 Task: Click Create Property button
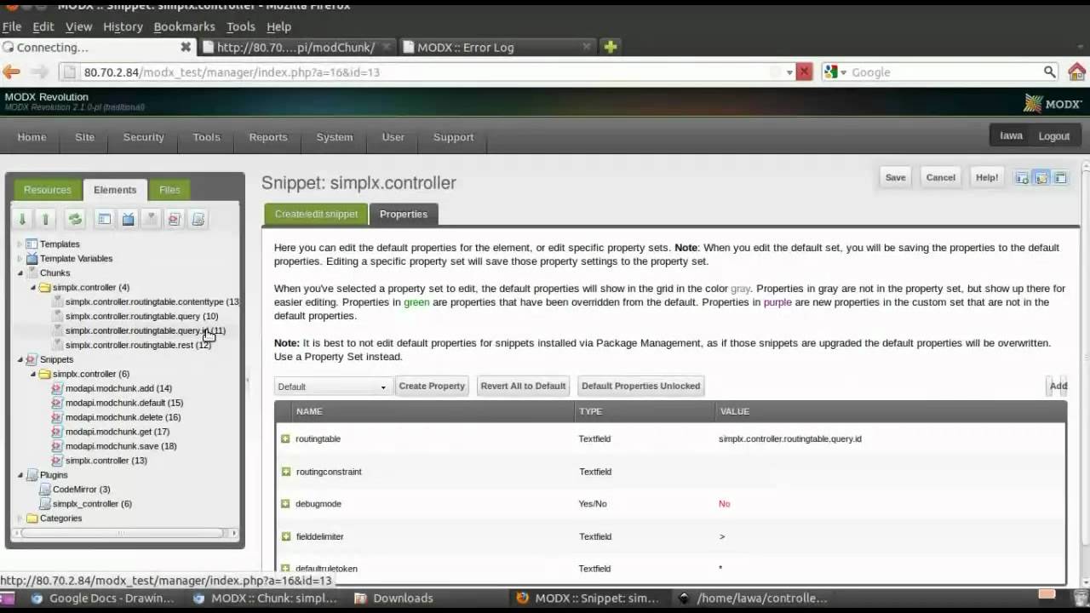(x=432, y=386)
